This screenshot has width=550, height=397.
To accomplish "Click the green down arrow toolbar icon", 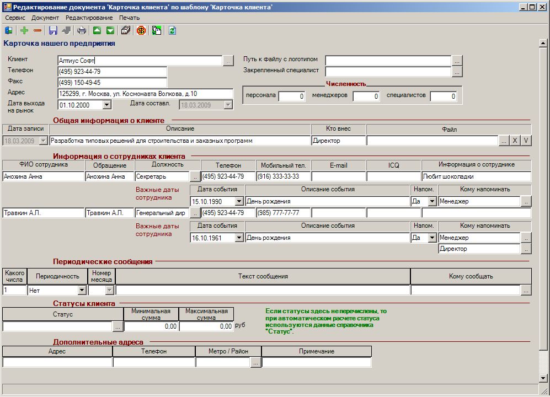I will (110, 30).
